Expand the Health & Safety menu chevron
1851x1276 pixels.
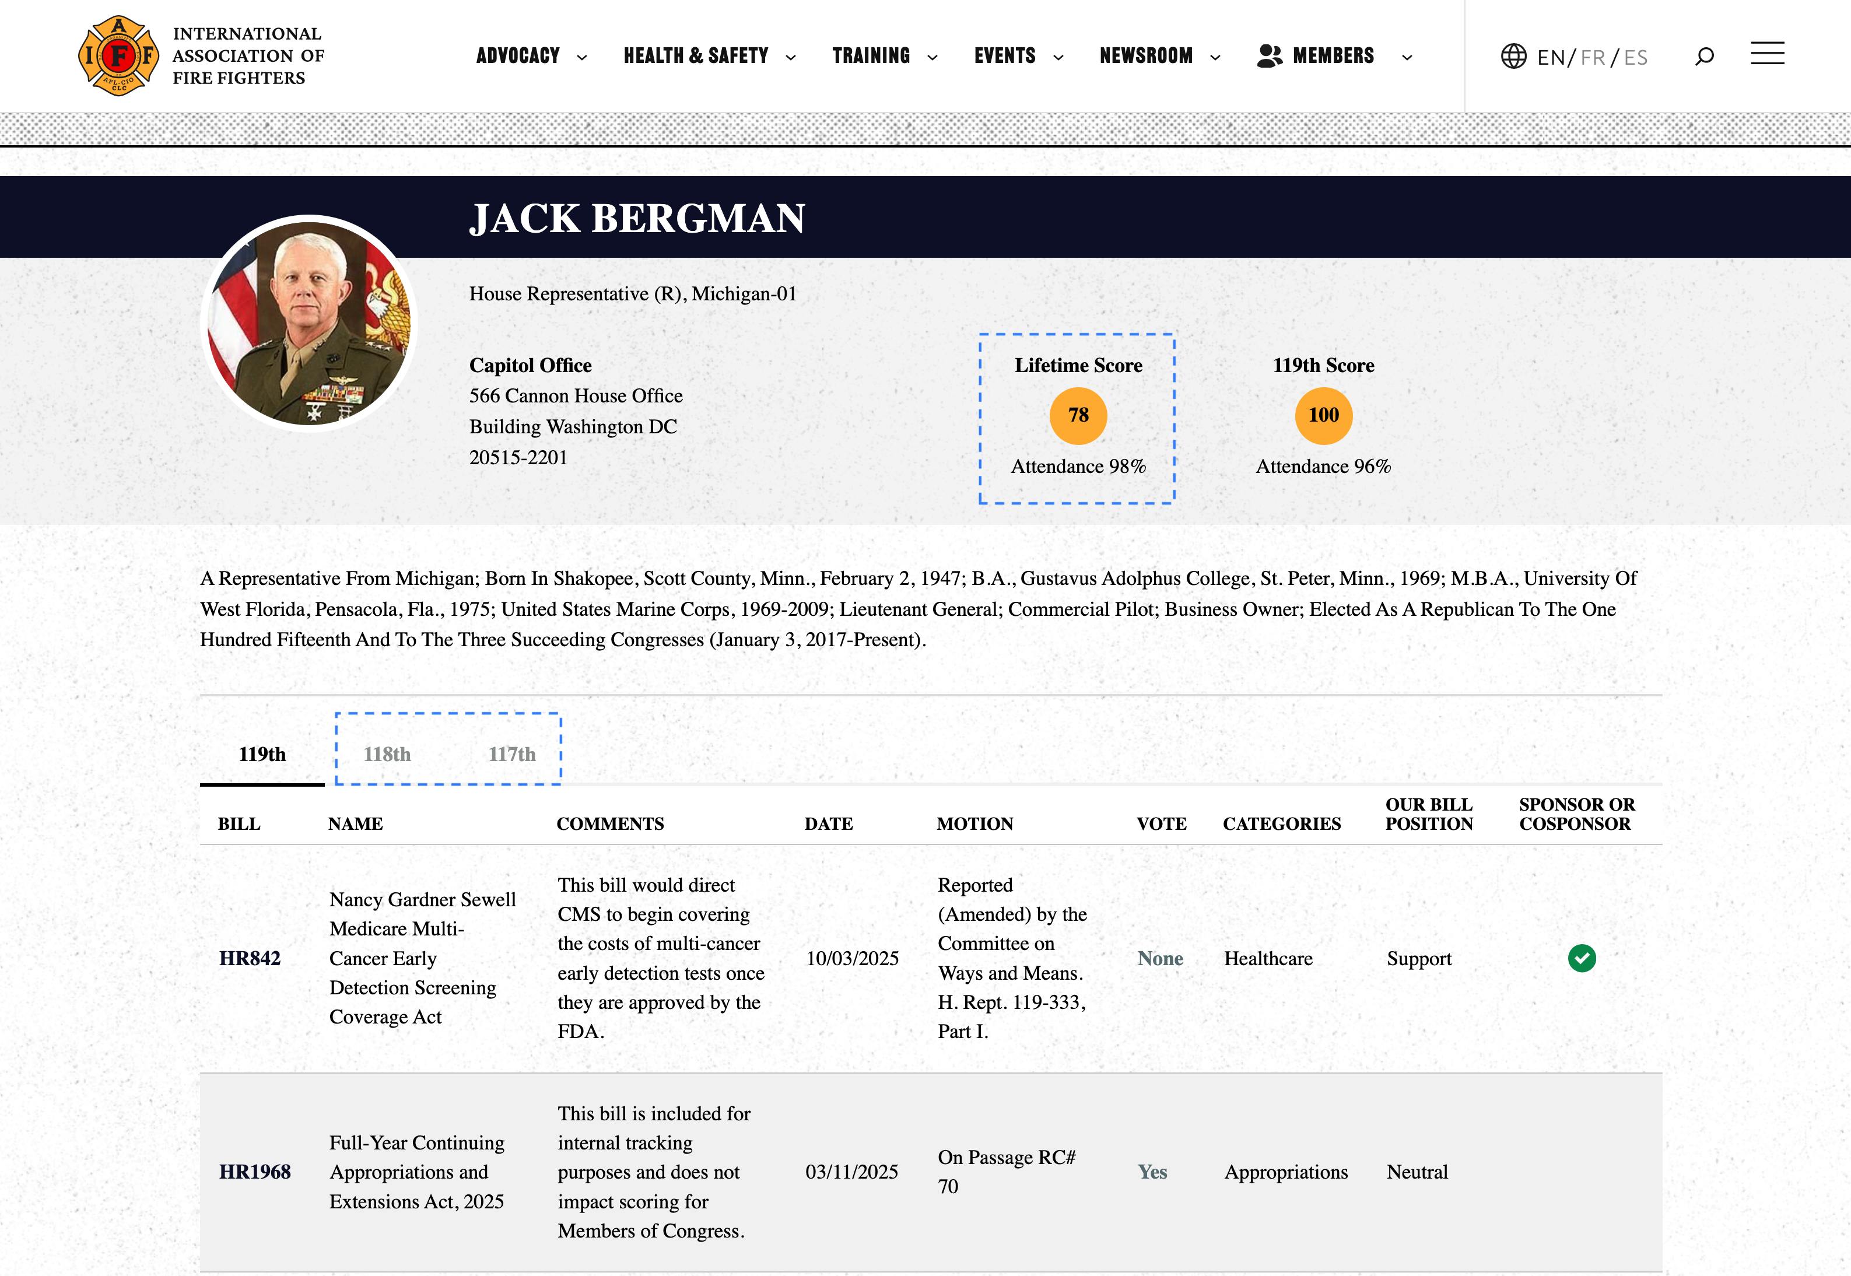point(791,57)
